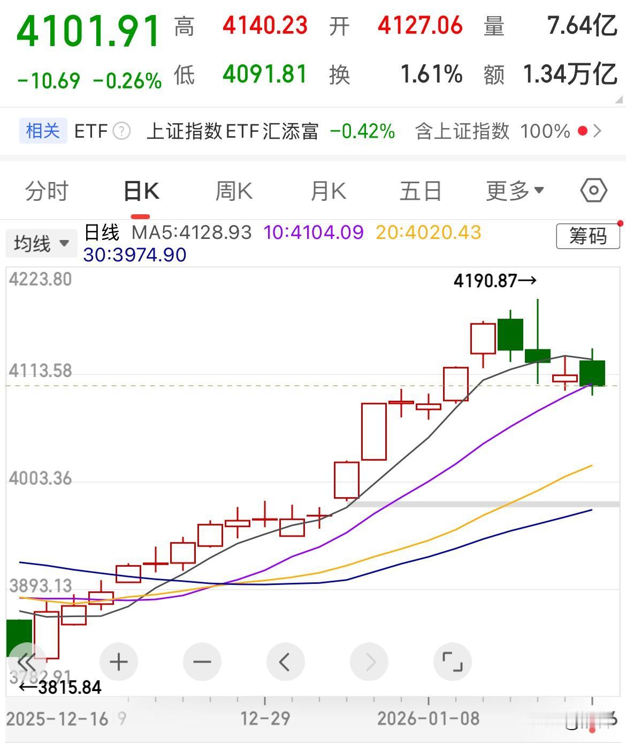The image size is (626, 743).
Task: Pan chart backward with left arrow icon
Action: (x=285, y=662)
